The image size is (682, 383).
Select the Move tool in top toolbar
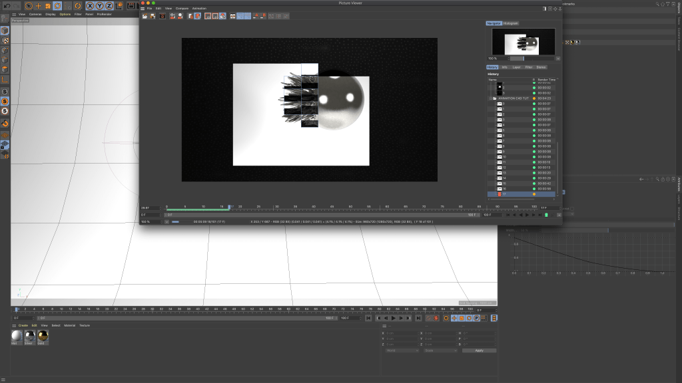pos(38,5)
